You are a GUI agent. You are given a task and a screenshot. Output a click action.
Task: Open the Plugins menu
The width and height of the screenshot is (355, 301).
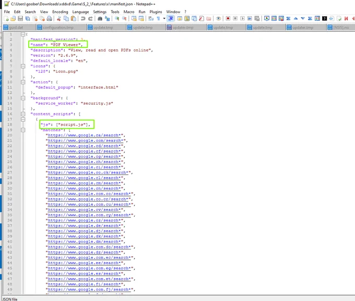click(156, 12)
